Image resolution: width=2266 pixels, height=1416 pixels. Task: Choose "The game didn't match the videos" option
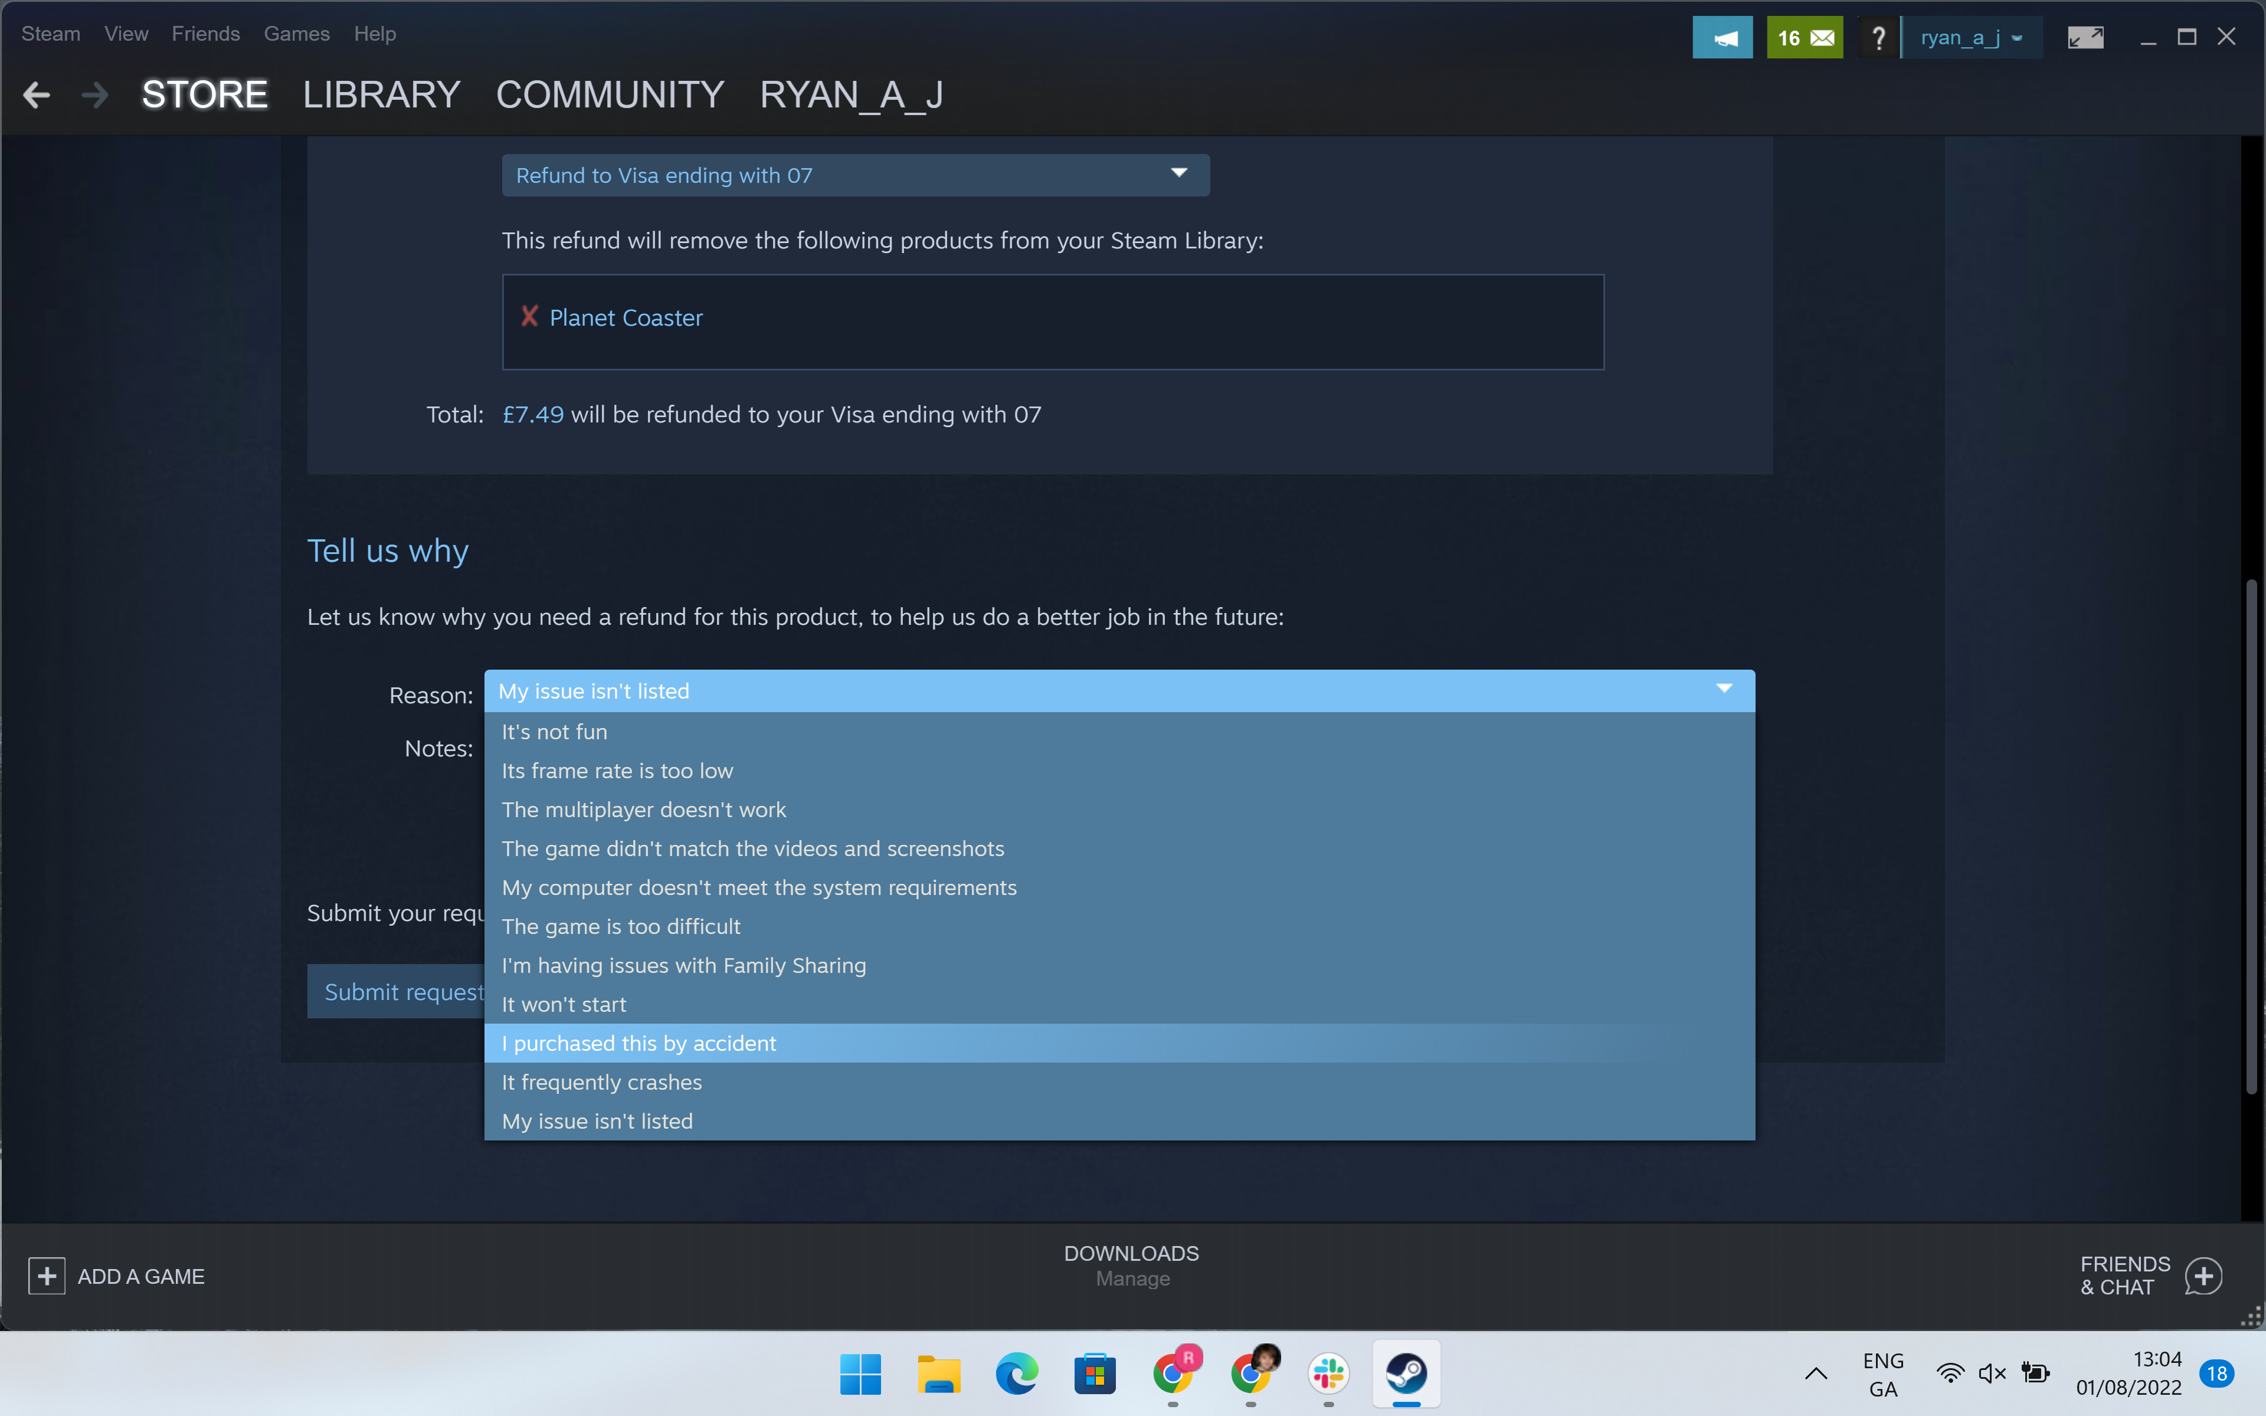pos(1119,848)
